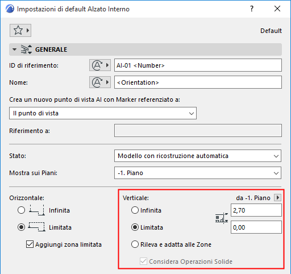Open the Il punto di vista dropdown

pos(103,113)
